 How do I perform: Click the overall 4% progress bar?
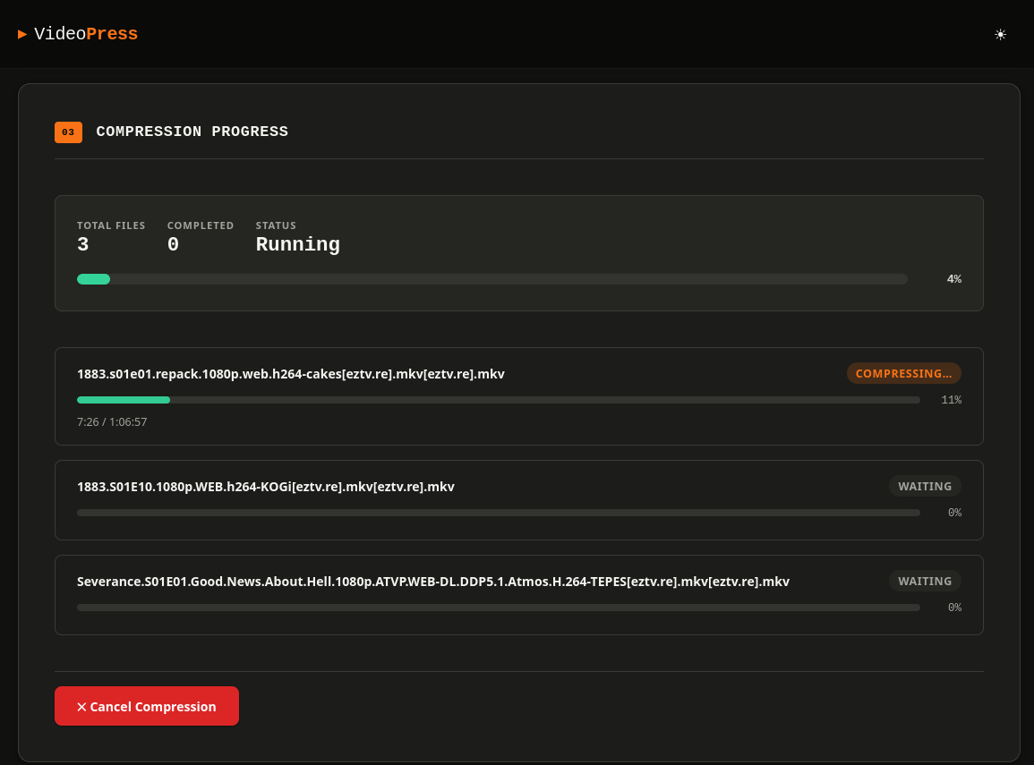coord(492,279)
